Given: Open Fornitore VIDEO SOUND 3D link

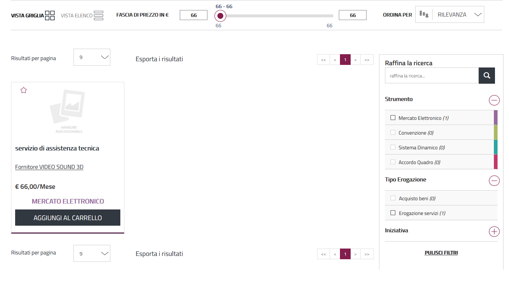Looking at the screenshot, I should [49, 167].
